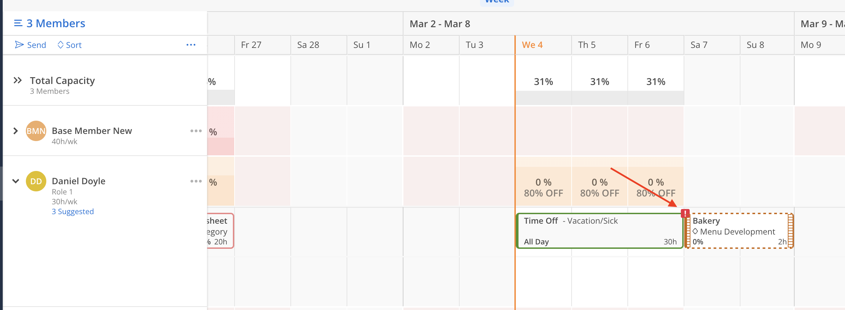Image resolution: width=845 pixels, height=310 pixels.
Task: Open Base Member New's three-dots menu
Action: click(196, 131)
